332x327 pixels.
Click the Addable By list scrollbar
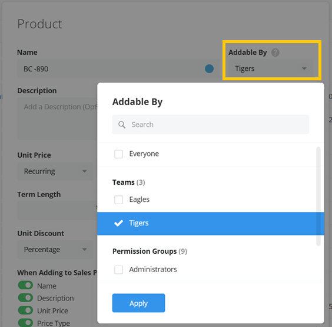(318, 196)
